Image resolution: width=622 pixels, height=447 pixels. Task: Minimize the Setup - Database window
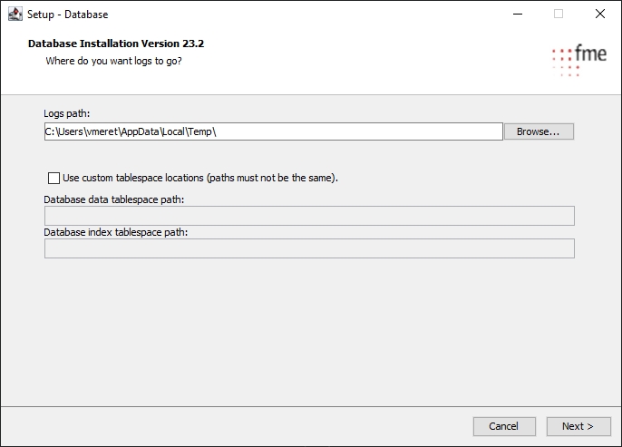[x=517, y=14]
